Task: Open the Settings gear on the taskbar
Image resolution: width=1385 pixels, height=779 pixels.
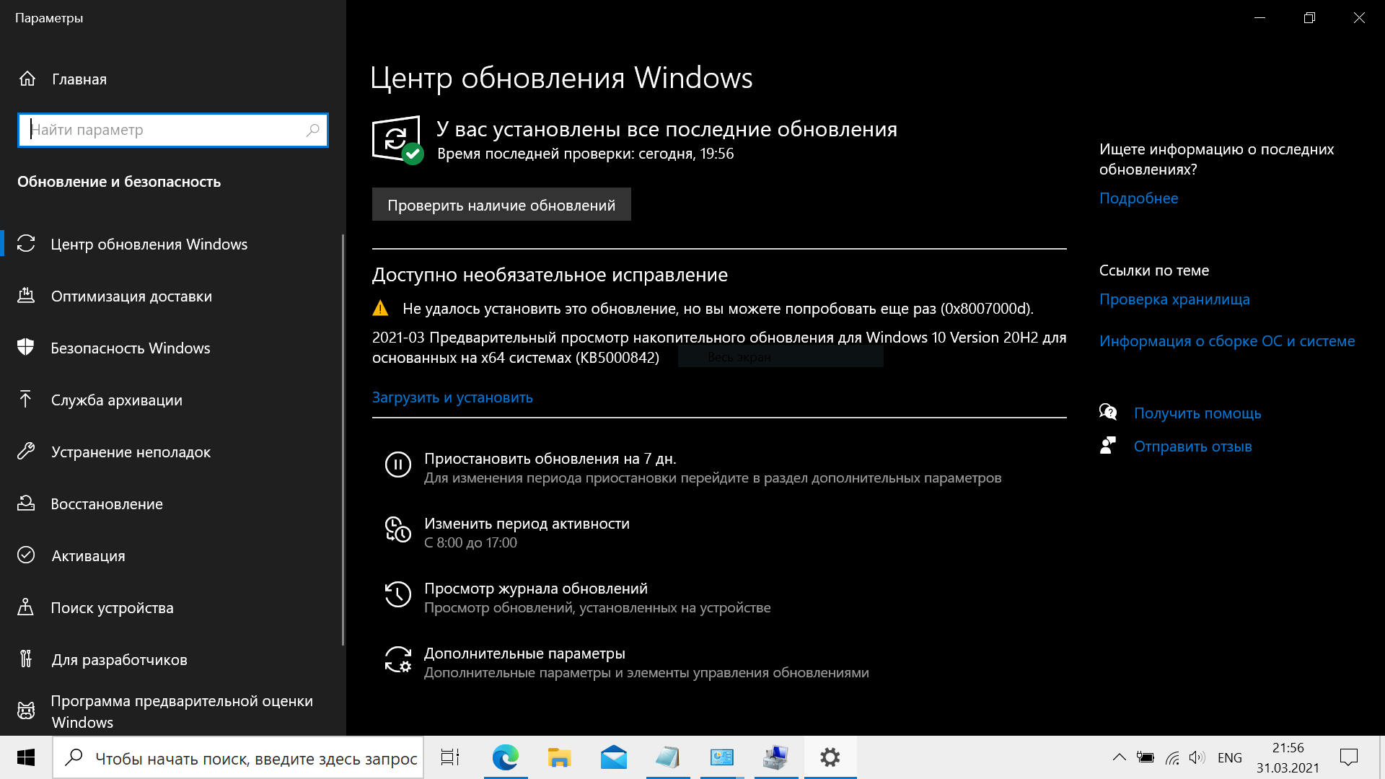Action: (830, 757)
